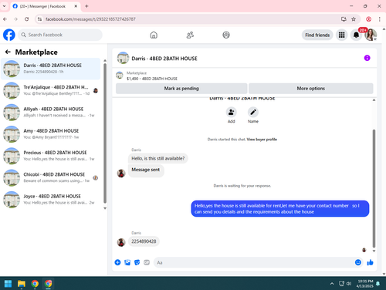
Task: Click the purple conversation information icon
Action: click(x=367, y=58)
